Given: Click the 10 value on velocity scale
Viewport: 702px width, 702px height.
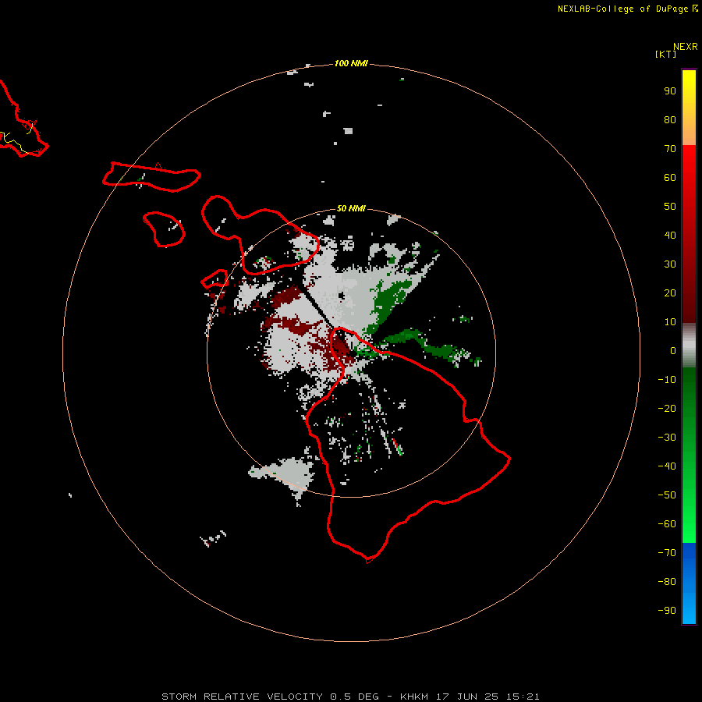Looking at the screenshot, I should coord(670,322).
